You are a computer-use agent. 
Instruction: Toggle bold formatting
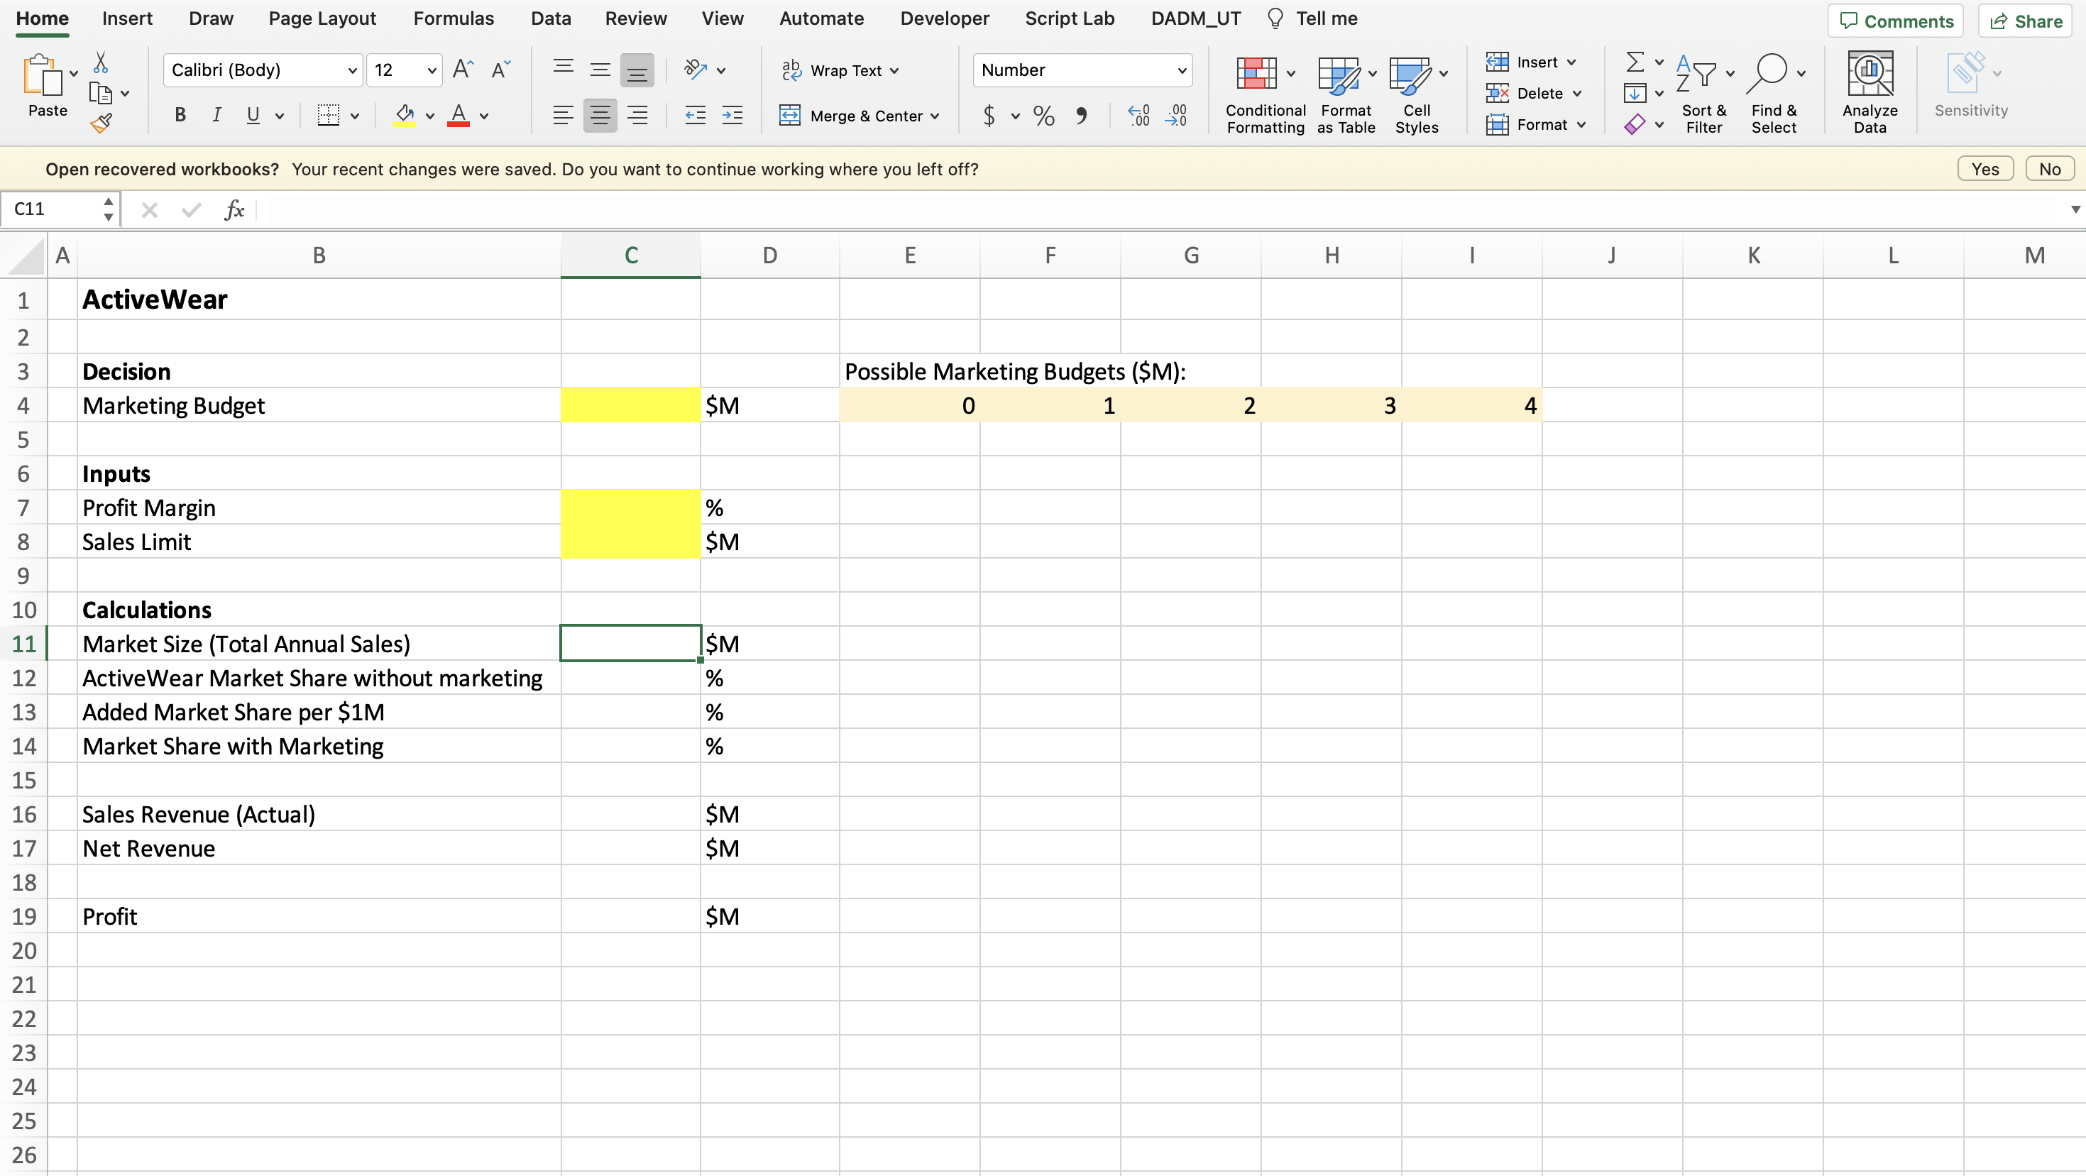[180, 115]
